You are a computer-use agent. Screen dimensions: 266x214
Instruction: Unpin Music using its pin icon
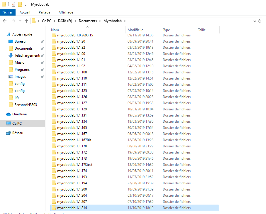pos(43,63)
